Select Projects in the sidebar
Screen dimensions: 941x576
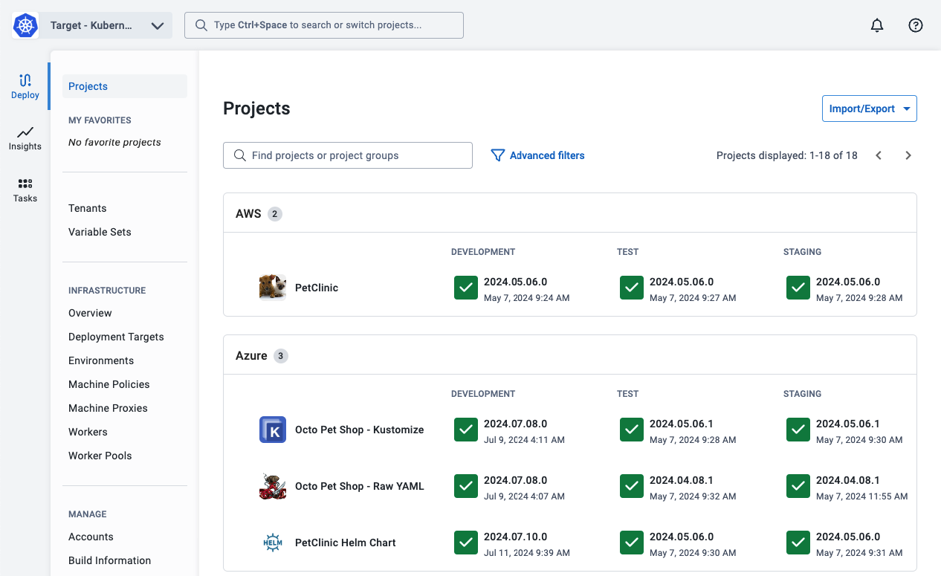click(x=125, y=86)
